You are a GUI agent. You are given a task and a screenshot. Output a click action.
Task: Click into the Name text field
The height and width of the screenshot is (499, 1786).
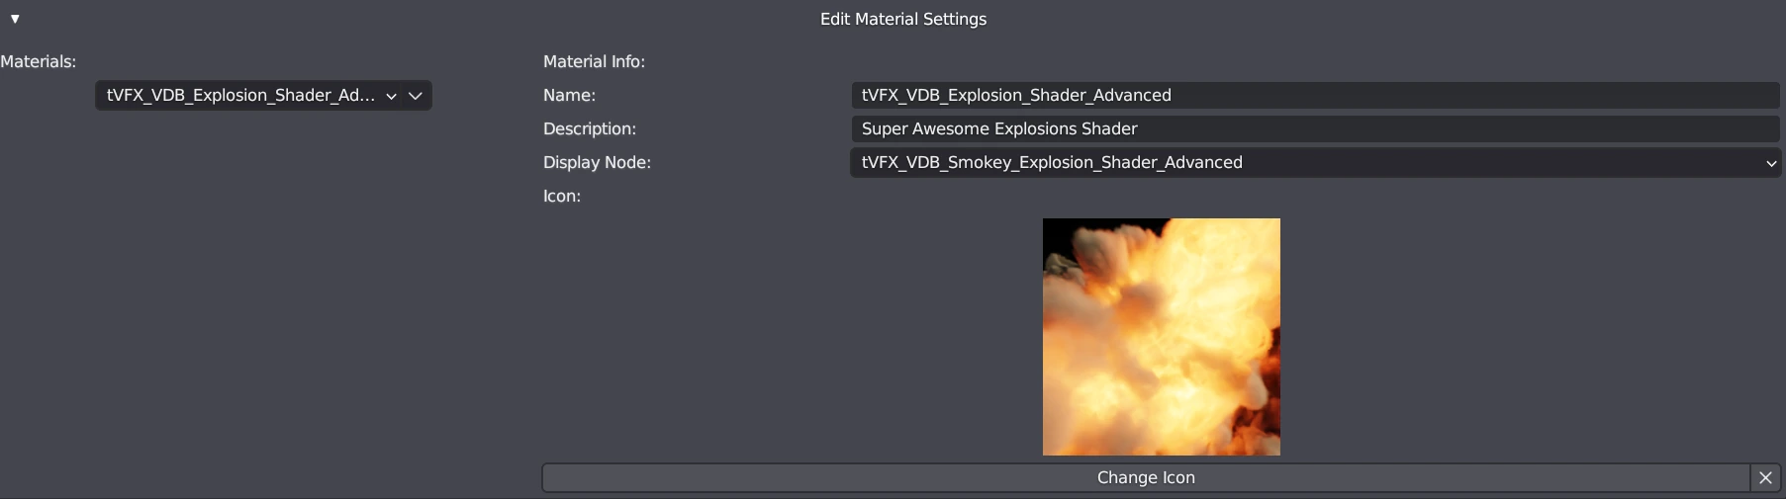pyautogui.click(x=1385, y=96)
